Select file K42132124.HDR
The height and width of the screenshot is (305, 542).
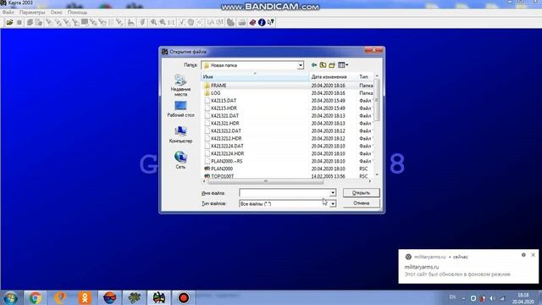point(228,154)
